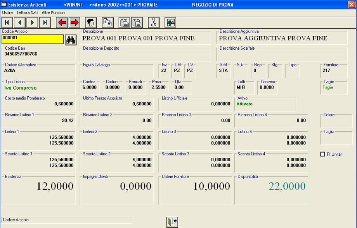Toggle the Pr.Unitari checkbox

pyautogui.click(x=322, y=154)
